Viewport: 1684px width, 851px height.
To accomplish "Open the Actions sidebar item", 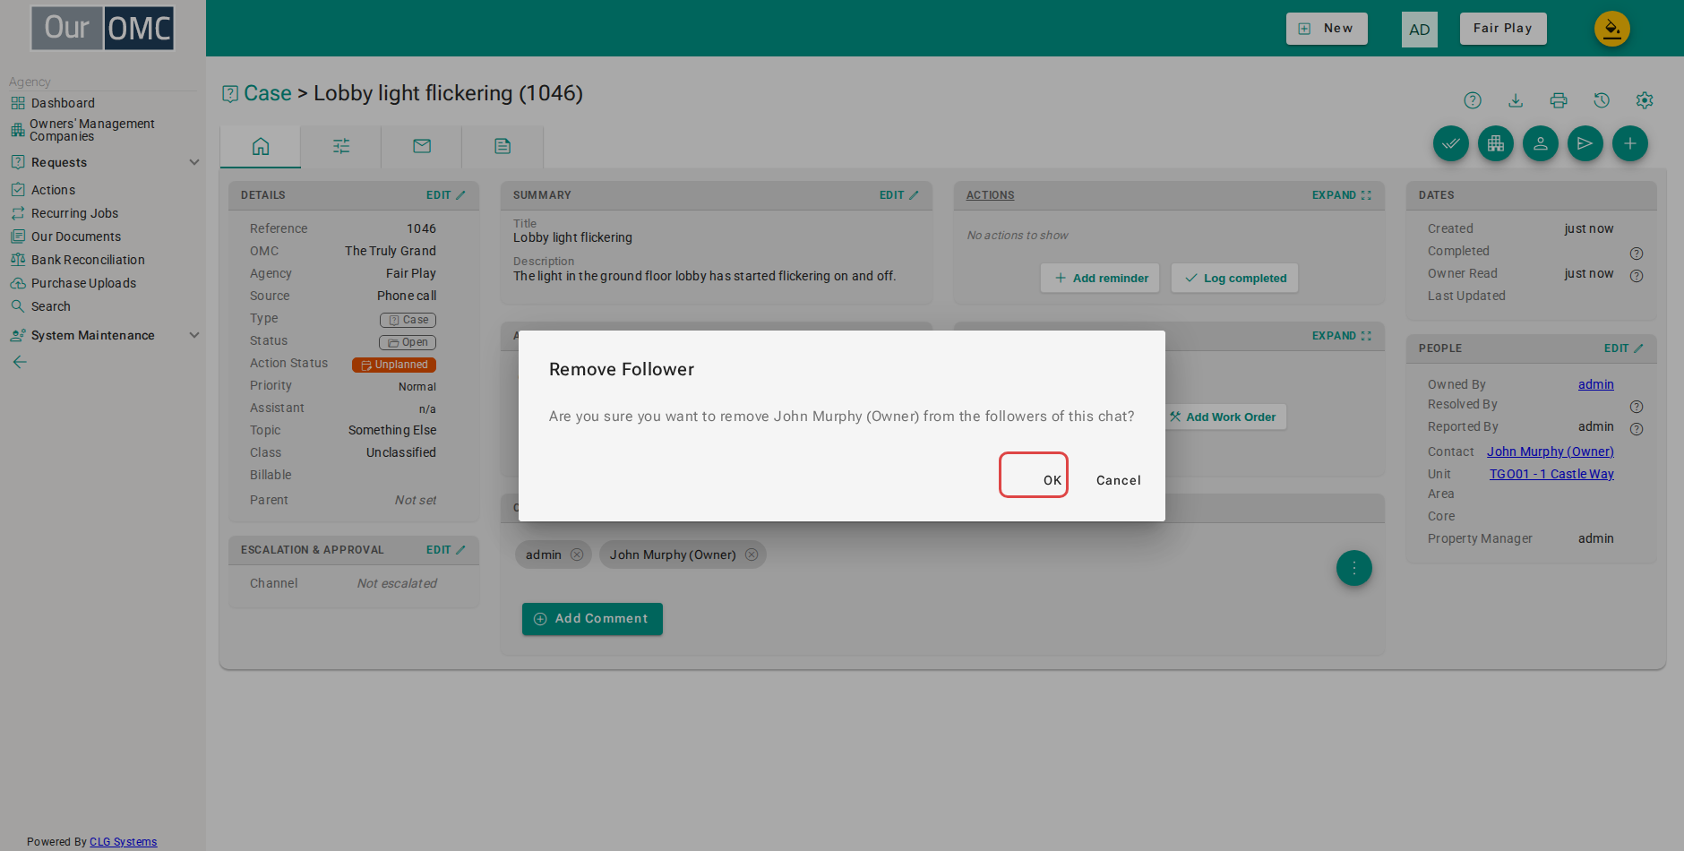I will [x=53, y=190].
